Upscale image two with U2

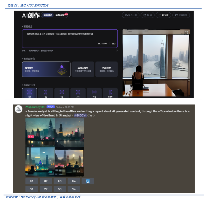click(46, 181)
